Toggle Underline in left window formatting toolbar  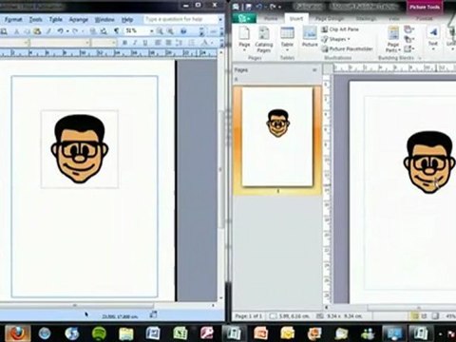click(x=145, y=43)
